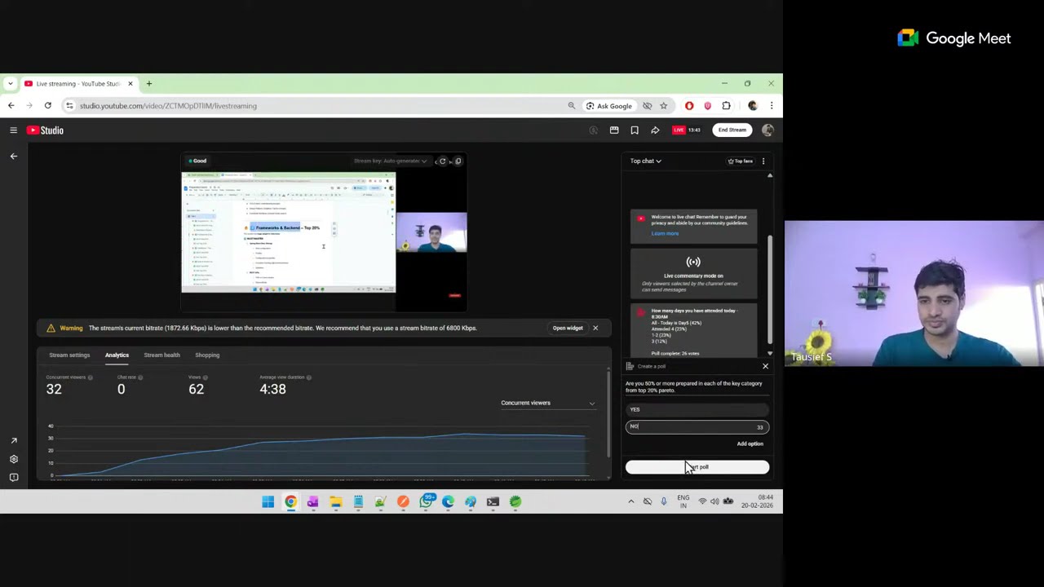The height and width of the screenshot is (587, 1044).
Task: Open the YouTube Studio hamburger menu
Action: point(13,130)
